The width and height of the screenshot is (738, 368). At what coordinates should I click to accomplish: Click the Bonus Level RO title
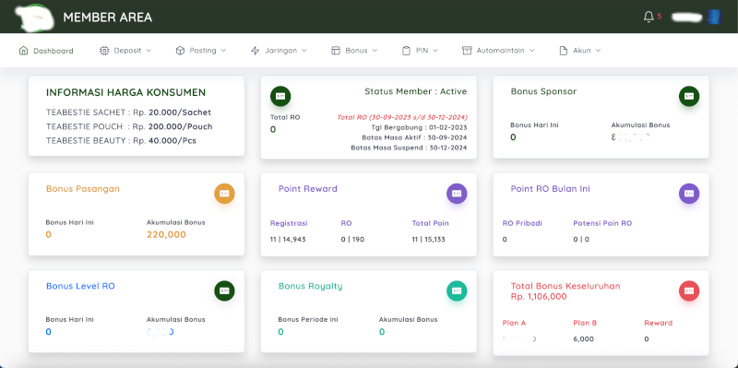pyautogui.click(x=80, y=286)
